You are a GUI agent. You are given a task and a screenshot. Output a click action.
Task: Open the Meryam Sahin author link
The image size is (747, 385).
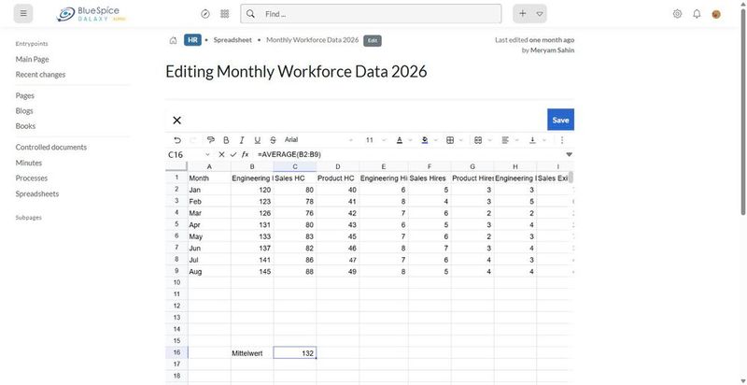click(552, 50)
